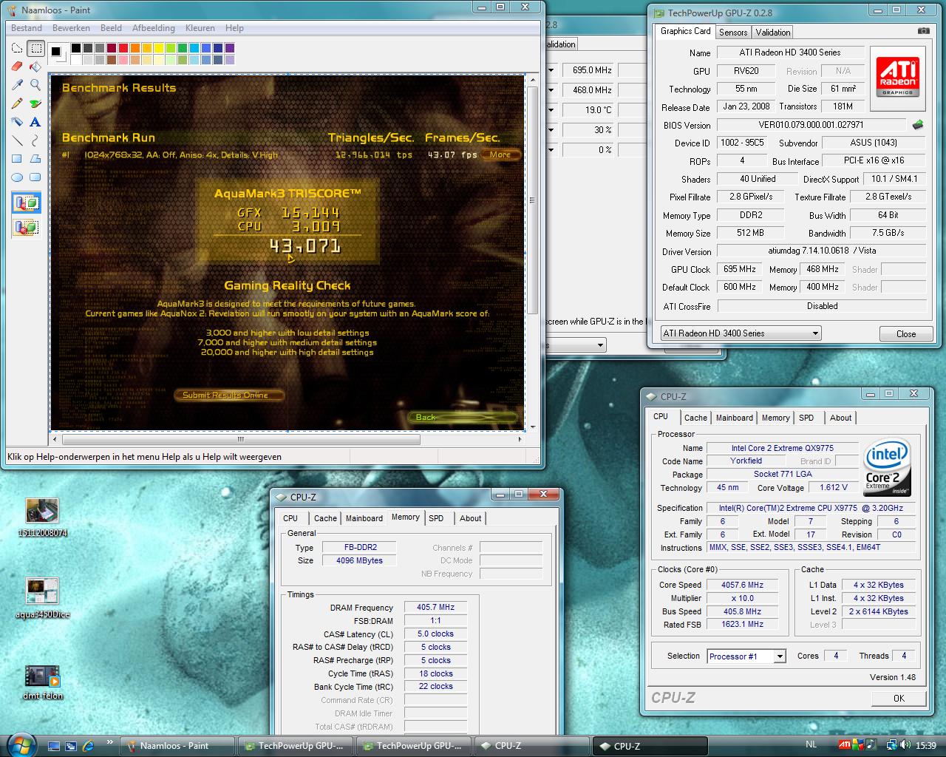
Task: Open the dropdown next to 695.0 MHz sensor
Action: click(551, 70)
